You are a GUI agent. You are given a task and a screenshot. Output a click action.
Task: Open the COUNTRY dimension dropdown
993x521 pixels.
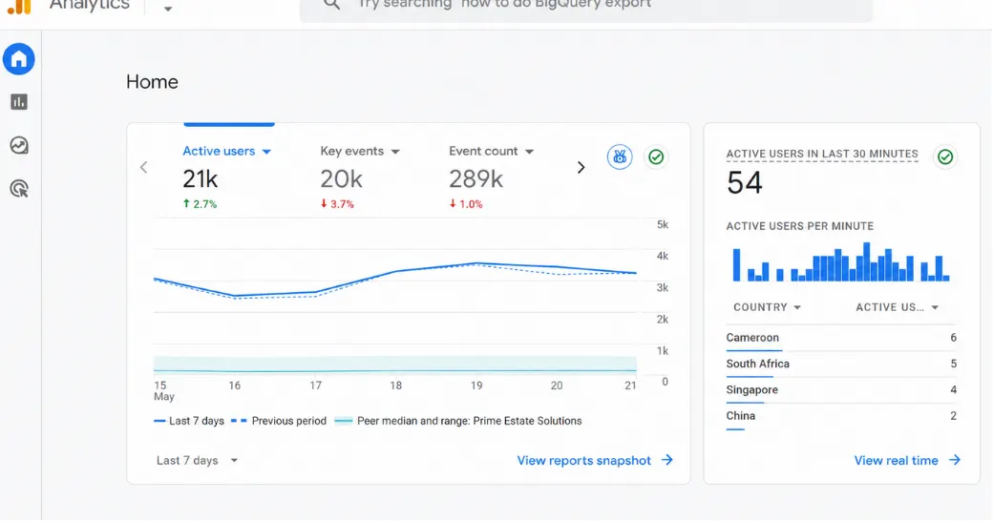click(x=767, y=307)
